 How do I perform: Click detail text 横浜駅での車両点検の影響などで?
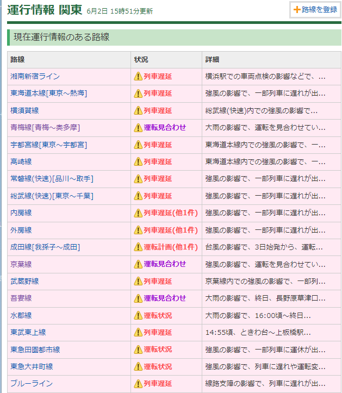point(265,77)
